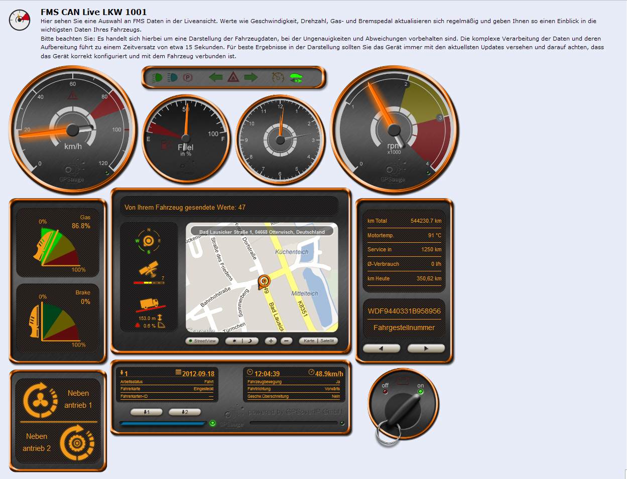627x479 pixels.
Task: Click the red off indicator light
Action: 385,392
